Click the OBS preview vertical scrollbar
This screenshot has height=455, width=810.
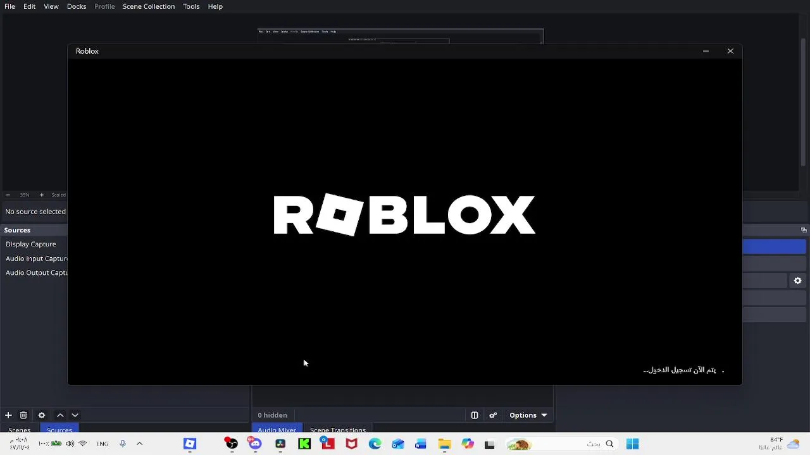pos(804,101)
